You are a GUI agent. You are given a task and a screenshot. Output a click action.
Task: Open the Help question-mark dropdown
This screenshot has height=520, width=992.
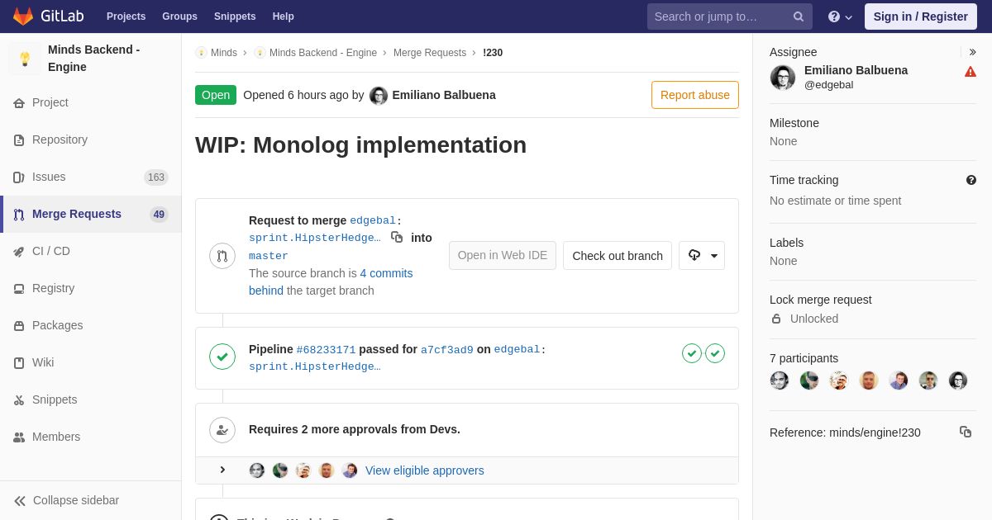click(x=840, y=17)
